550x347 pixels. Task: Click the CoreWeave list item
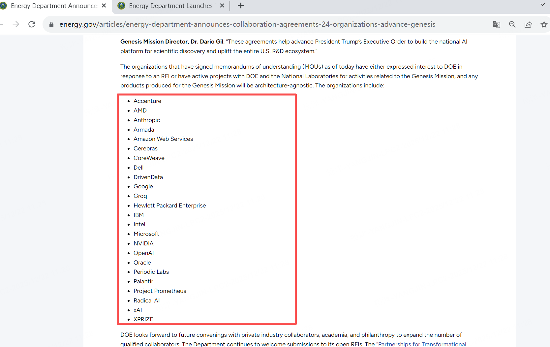(149, 158)
